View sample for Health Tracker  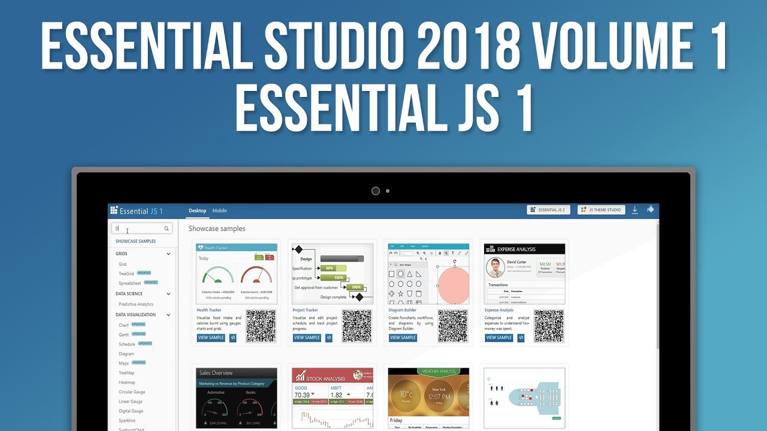211,338
